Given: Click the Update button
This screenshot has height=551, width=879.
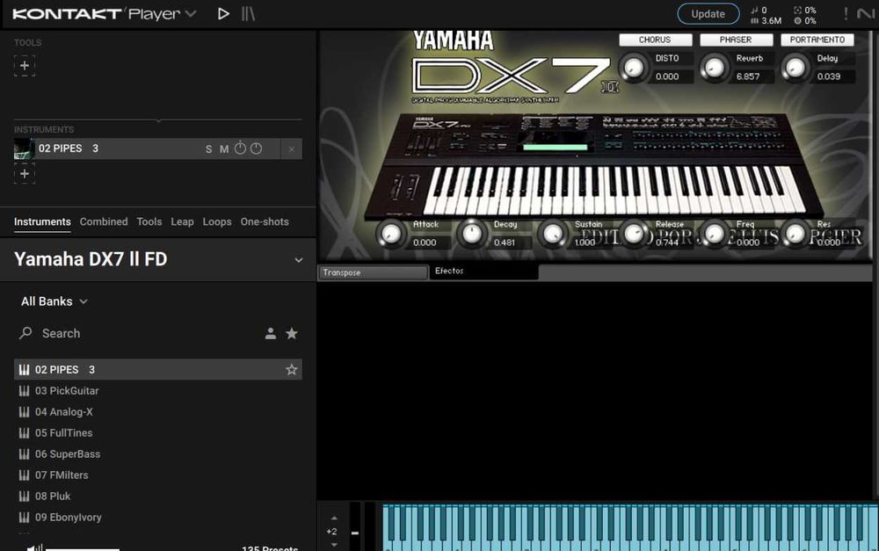Looking at the screenshot, I should tap(708, 14).
